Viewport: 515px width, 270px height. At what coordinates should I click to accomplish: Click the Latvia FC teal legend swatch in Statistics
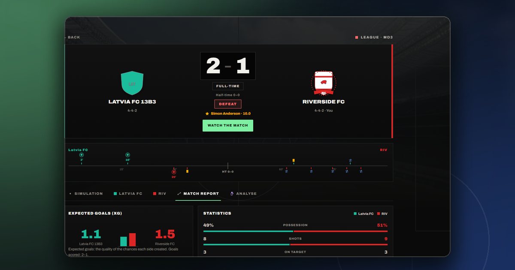point(355,213)
